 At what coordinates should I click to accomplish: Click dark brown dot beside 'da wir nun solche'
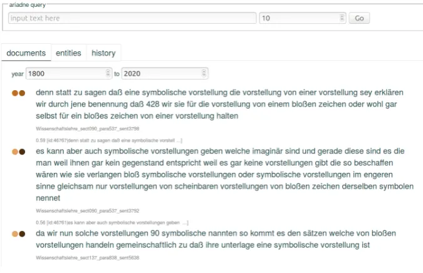coord(22,234)
